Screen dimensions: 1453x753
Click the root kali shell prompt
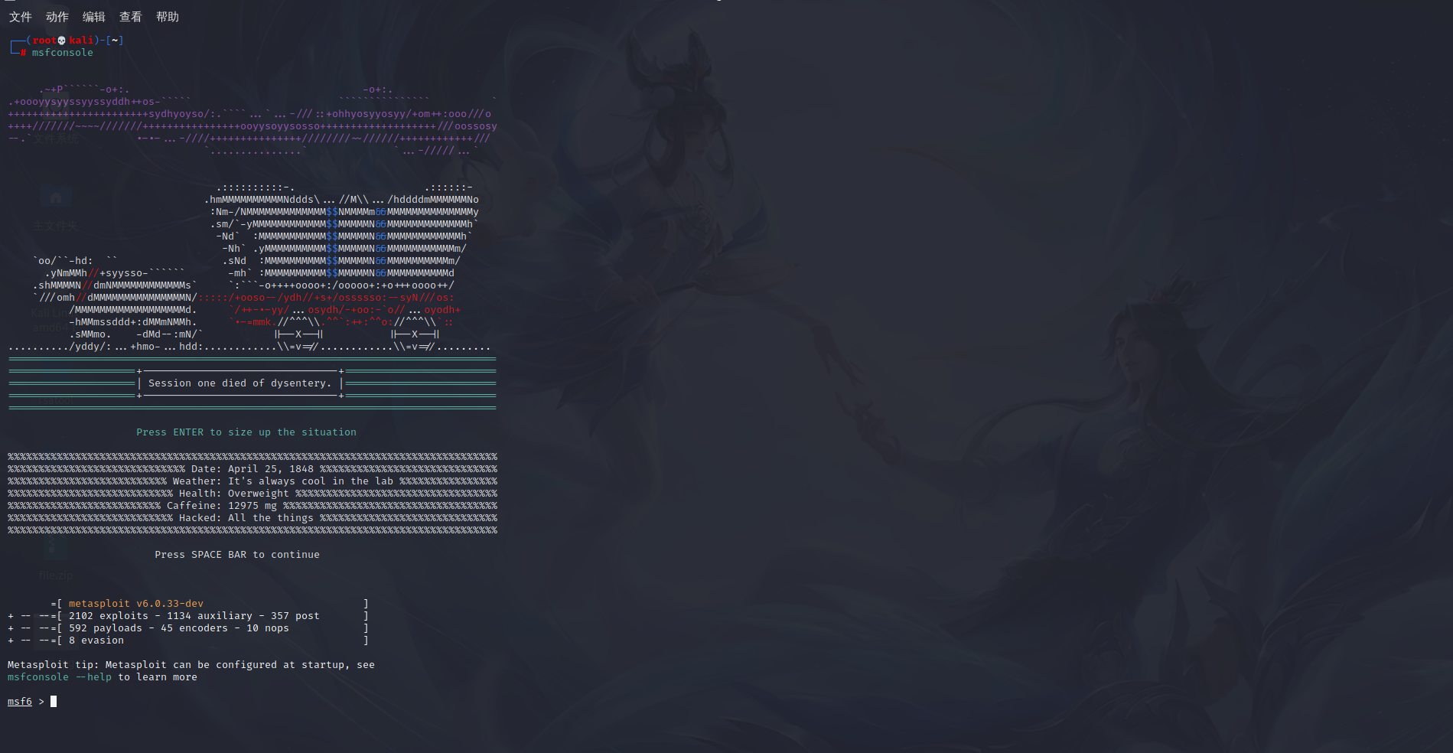click(x=67, y=41)
